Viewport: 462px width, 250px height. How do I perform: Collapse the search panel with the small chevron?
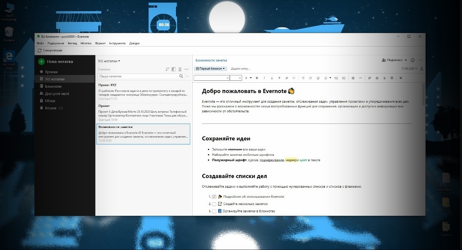(x=187, y=77)
